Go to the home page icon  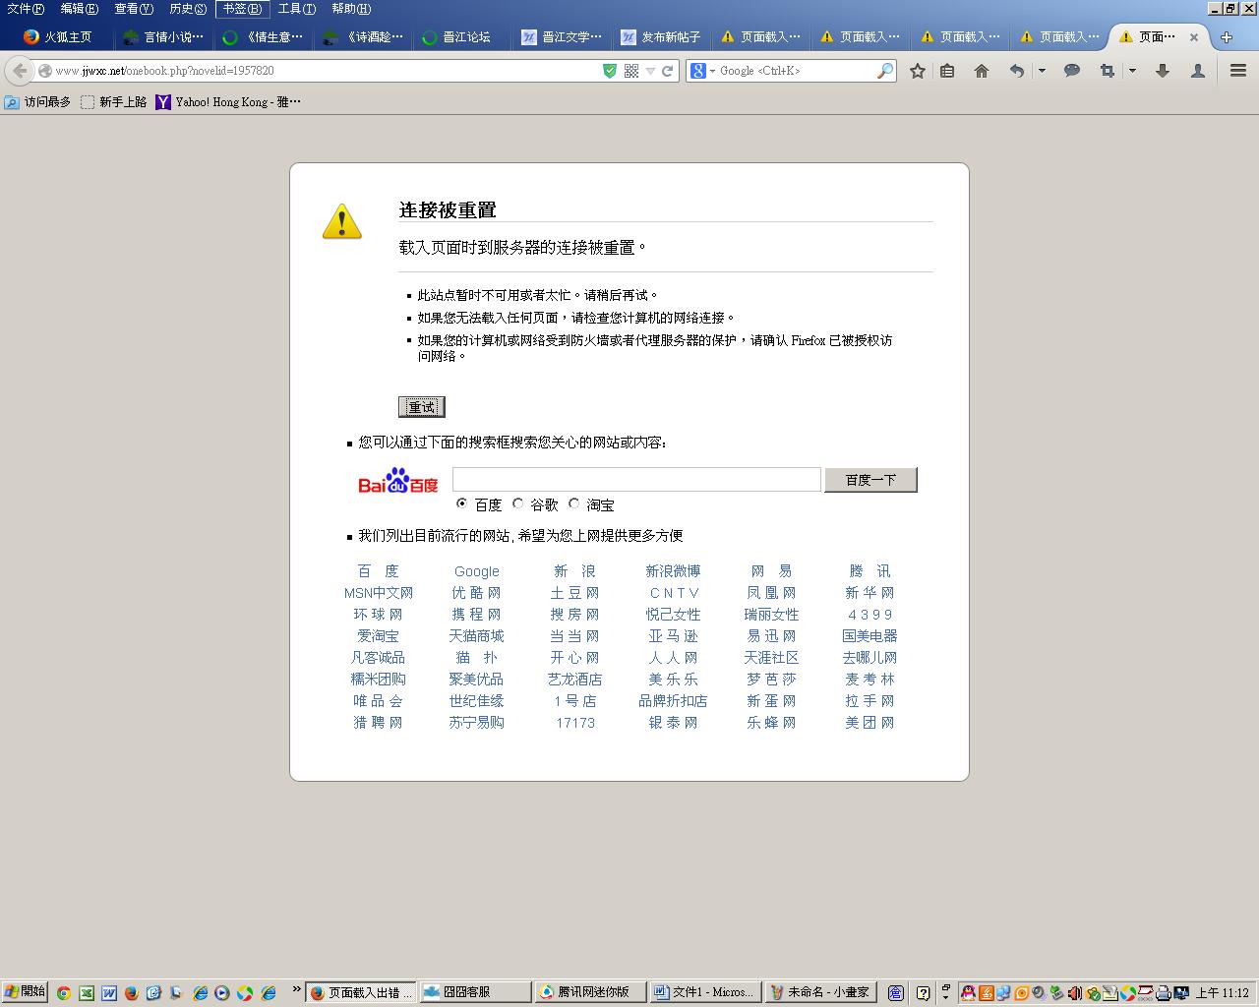[982, 71]
